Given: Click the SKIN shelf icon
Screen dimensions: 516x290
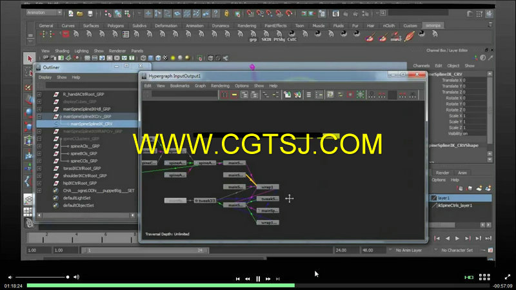Looking at the screenshot, I should coord(266,36).
